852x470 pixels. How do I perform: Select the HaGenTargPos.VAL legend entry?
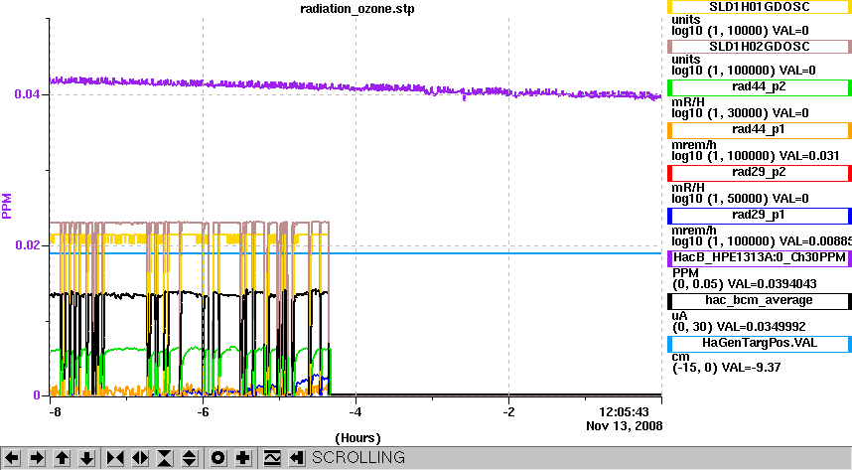click(759, 344)
